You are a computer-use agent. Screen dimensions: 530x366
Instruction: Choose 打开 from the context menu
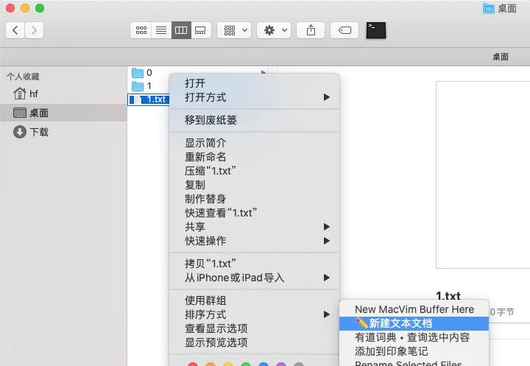point(254,83)
